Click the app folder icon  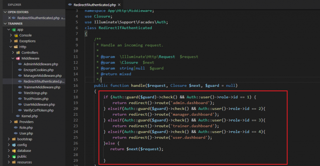point(14,29)
